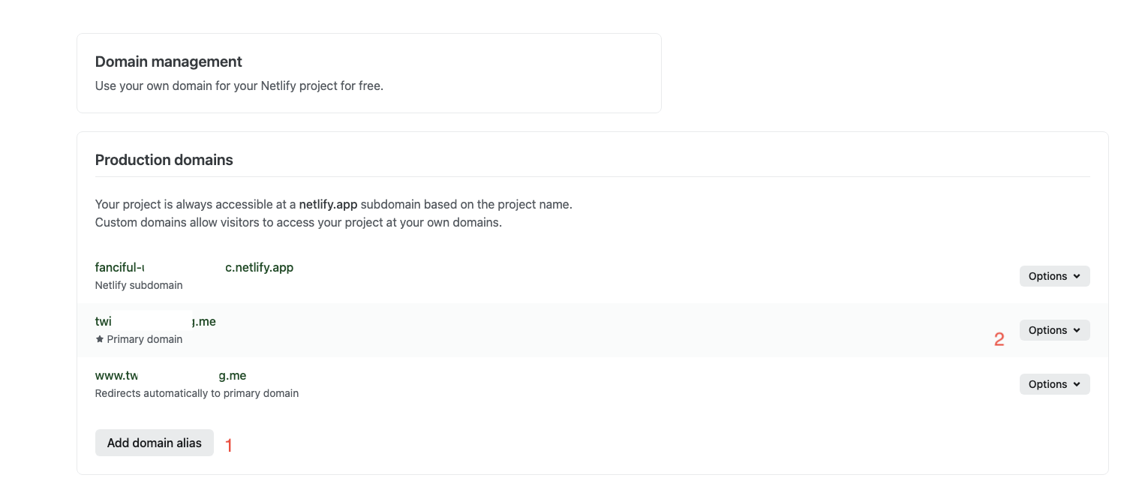Click the red number 2 annotation
This screenshot has width=1124, height=493.
[999, 340]
